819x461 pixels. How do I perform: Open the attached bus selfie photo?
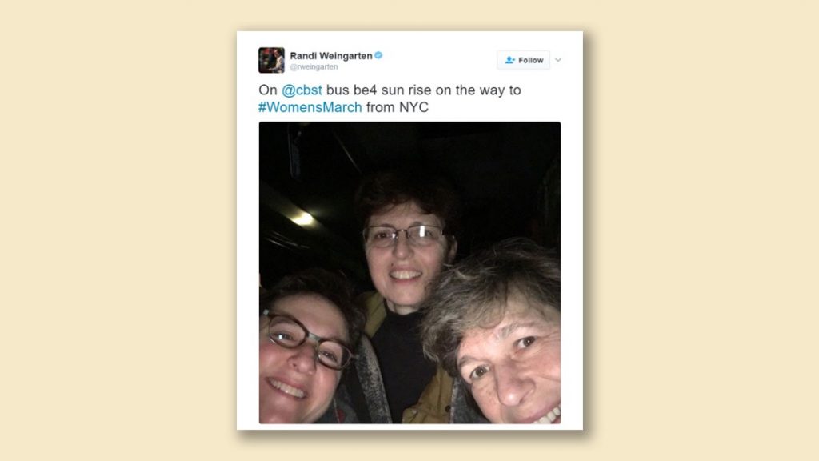pos(409,272)
